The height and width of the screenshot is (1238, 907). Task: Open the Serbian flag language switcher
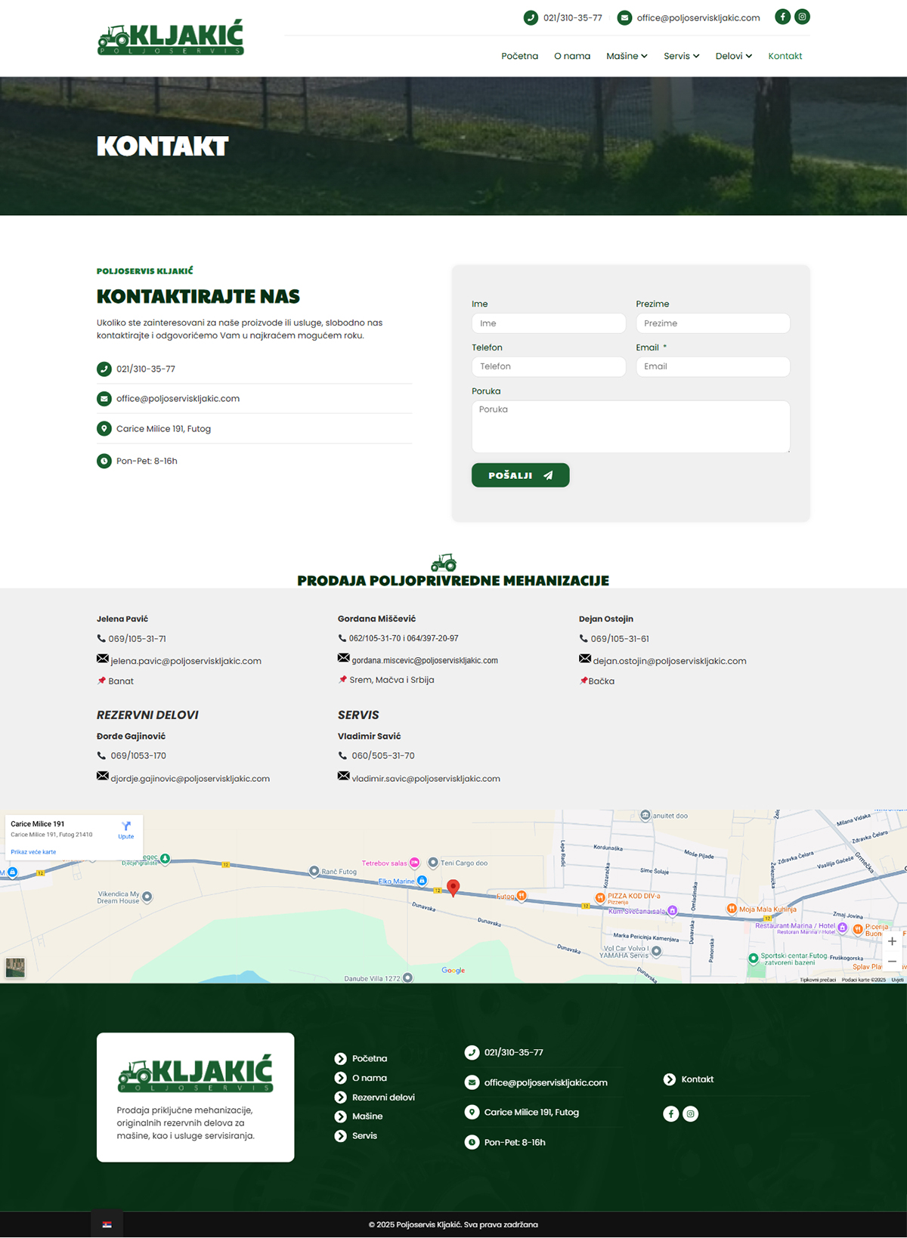(107, 1224)
